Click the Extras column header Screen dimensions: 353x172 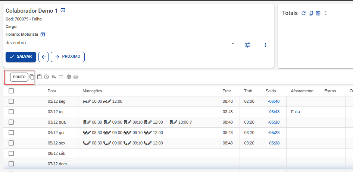click(x=330, y=91)
